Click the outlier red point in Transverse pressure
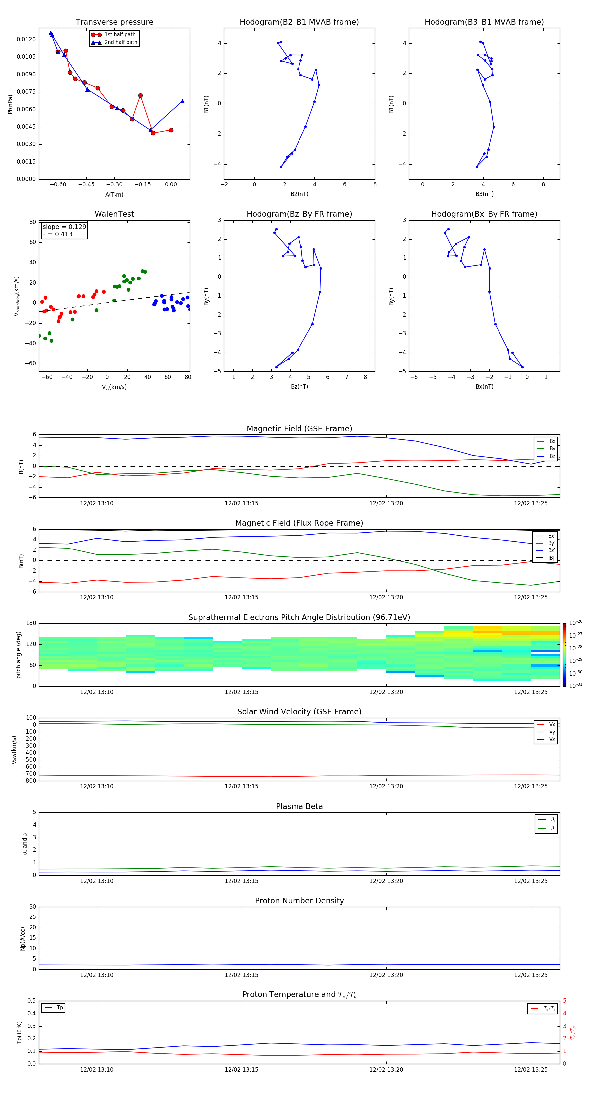The height and width of the screenshot is (1099, 599). click(140, 96)
